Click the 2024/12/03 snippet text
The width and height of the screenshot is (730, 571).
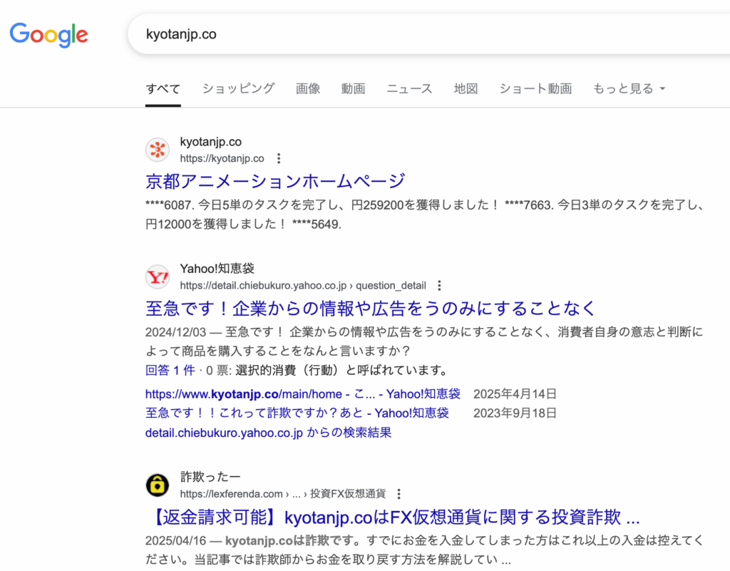(x=424, y=341)
